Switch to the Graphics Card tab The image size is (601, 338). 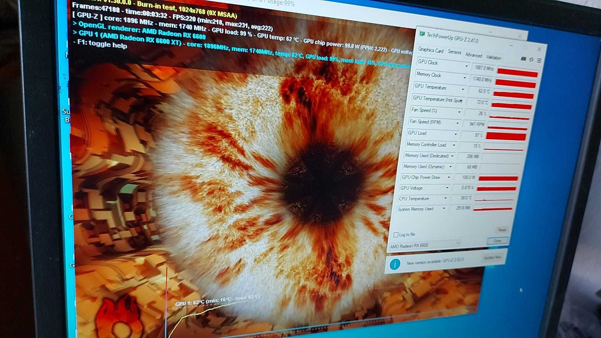coord(431,50)
